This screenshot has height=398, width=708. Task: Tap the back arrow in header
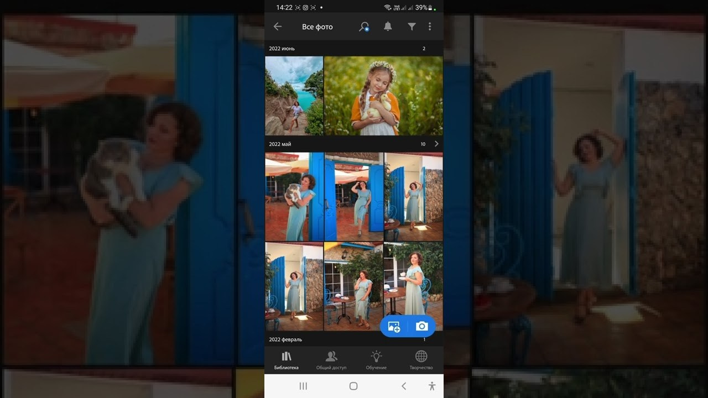[x=278, y=27]
